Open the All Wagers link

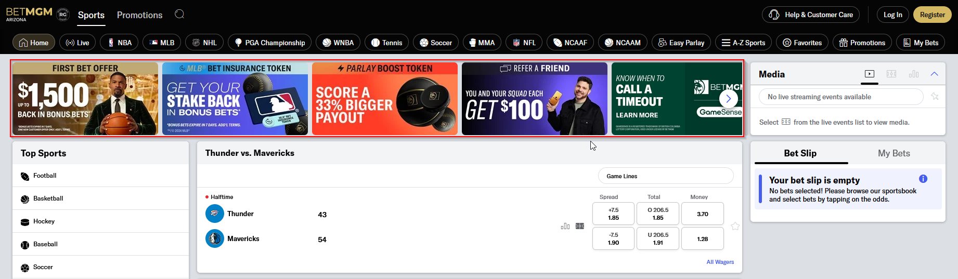click(x=720, y=262)
